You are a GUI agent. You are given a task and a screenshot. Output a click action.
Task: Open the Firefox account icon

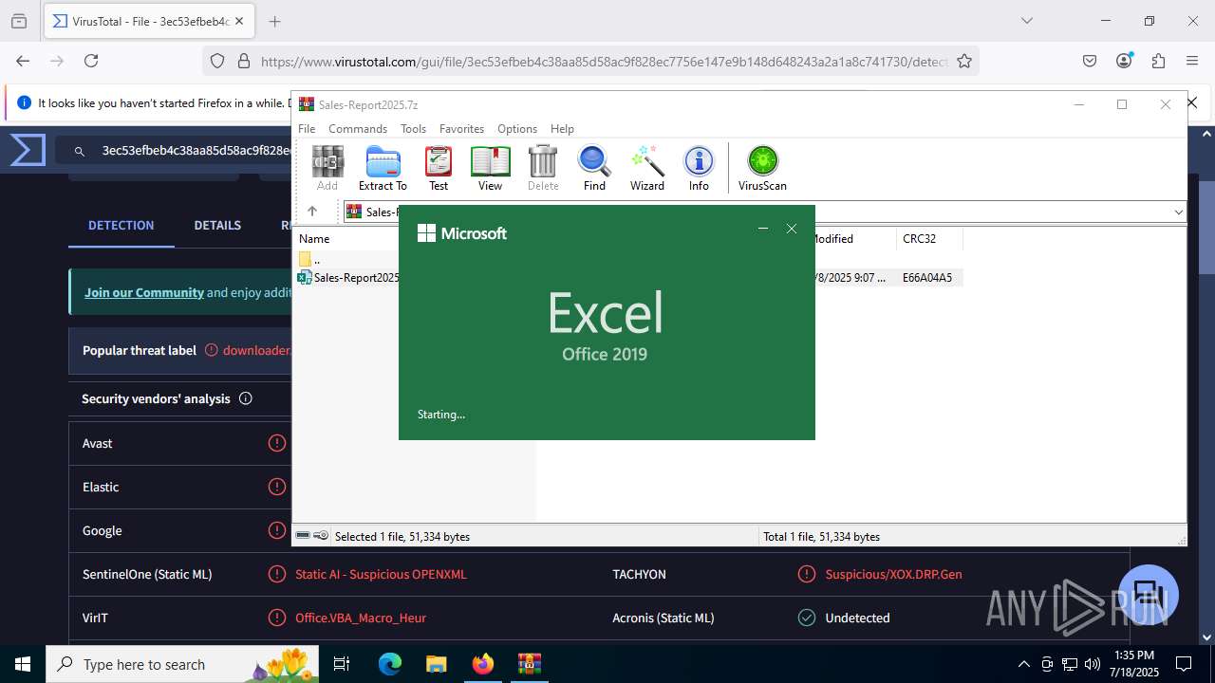1124,61
